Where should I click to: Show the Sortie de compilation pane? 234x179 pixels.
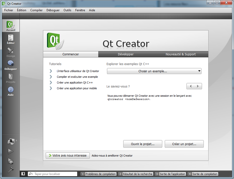point(203,174)
